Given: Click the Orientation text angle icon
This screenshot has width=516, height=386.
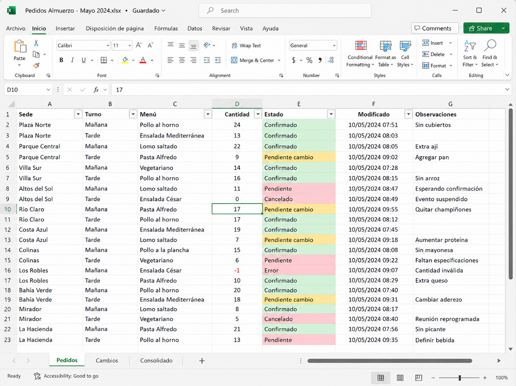Looking at the screenshot, I should point(207,45).
